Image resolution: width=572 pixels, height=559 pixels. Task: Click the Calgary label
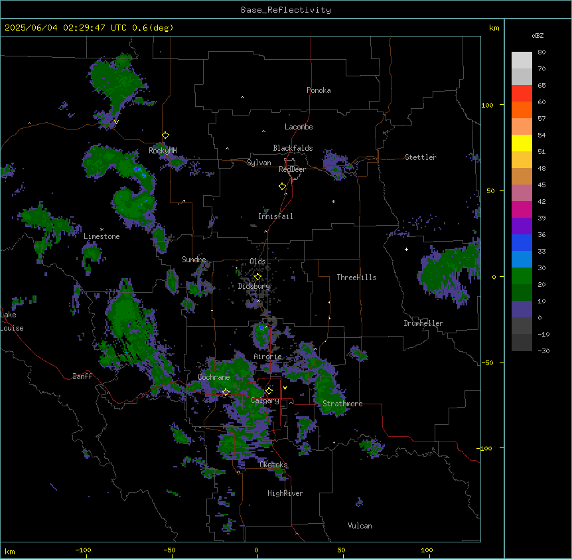pyautogui.click(x=265, y=400)
